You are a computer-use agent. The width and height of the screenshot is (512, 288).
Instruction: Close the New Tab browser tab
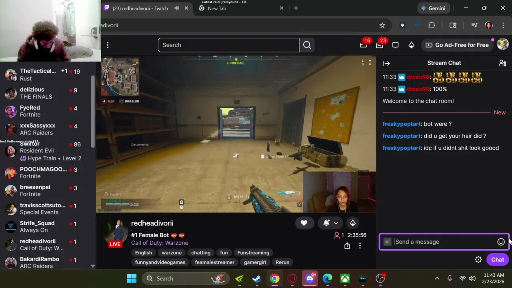(x=281, y=8)
